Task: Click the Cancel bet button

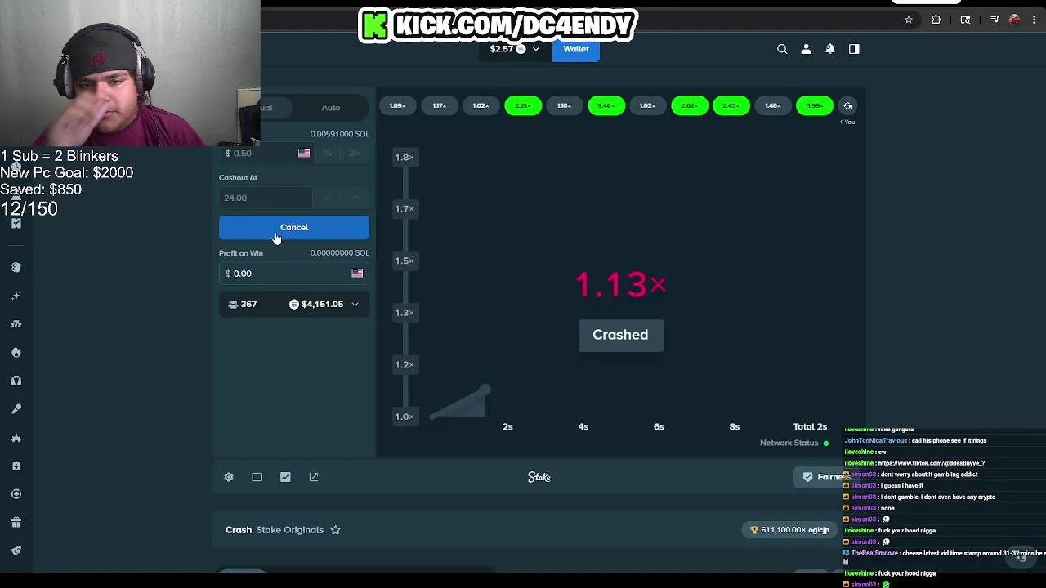Action: (294, 228)
